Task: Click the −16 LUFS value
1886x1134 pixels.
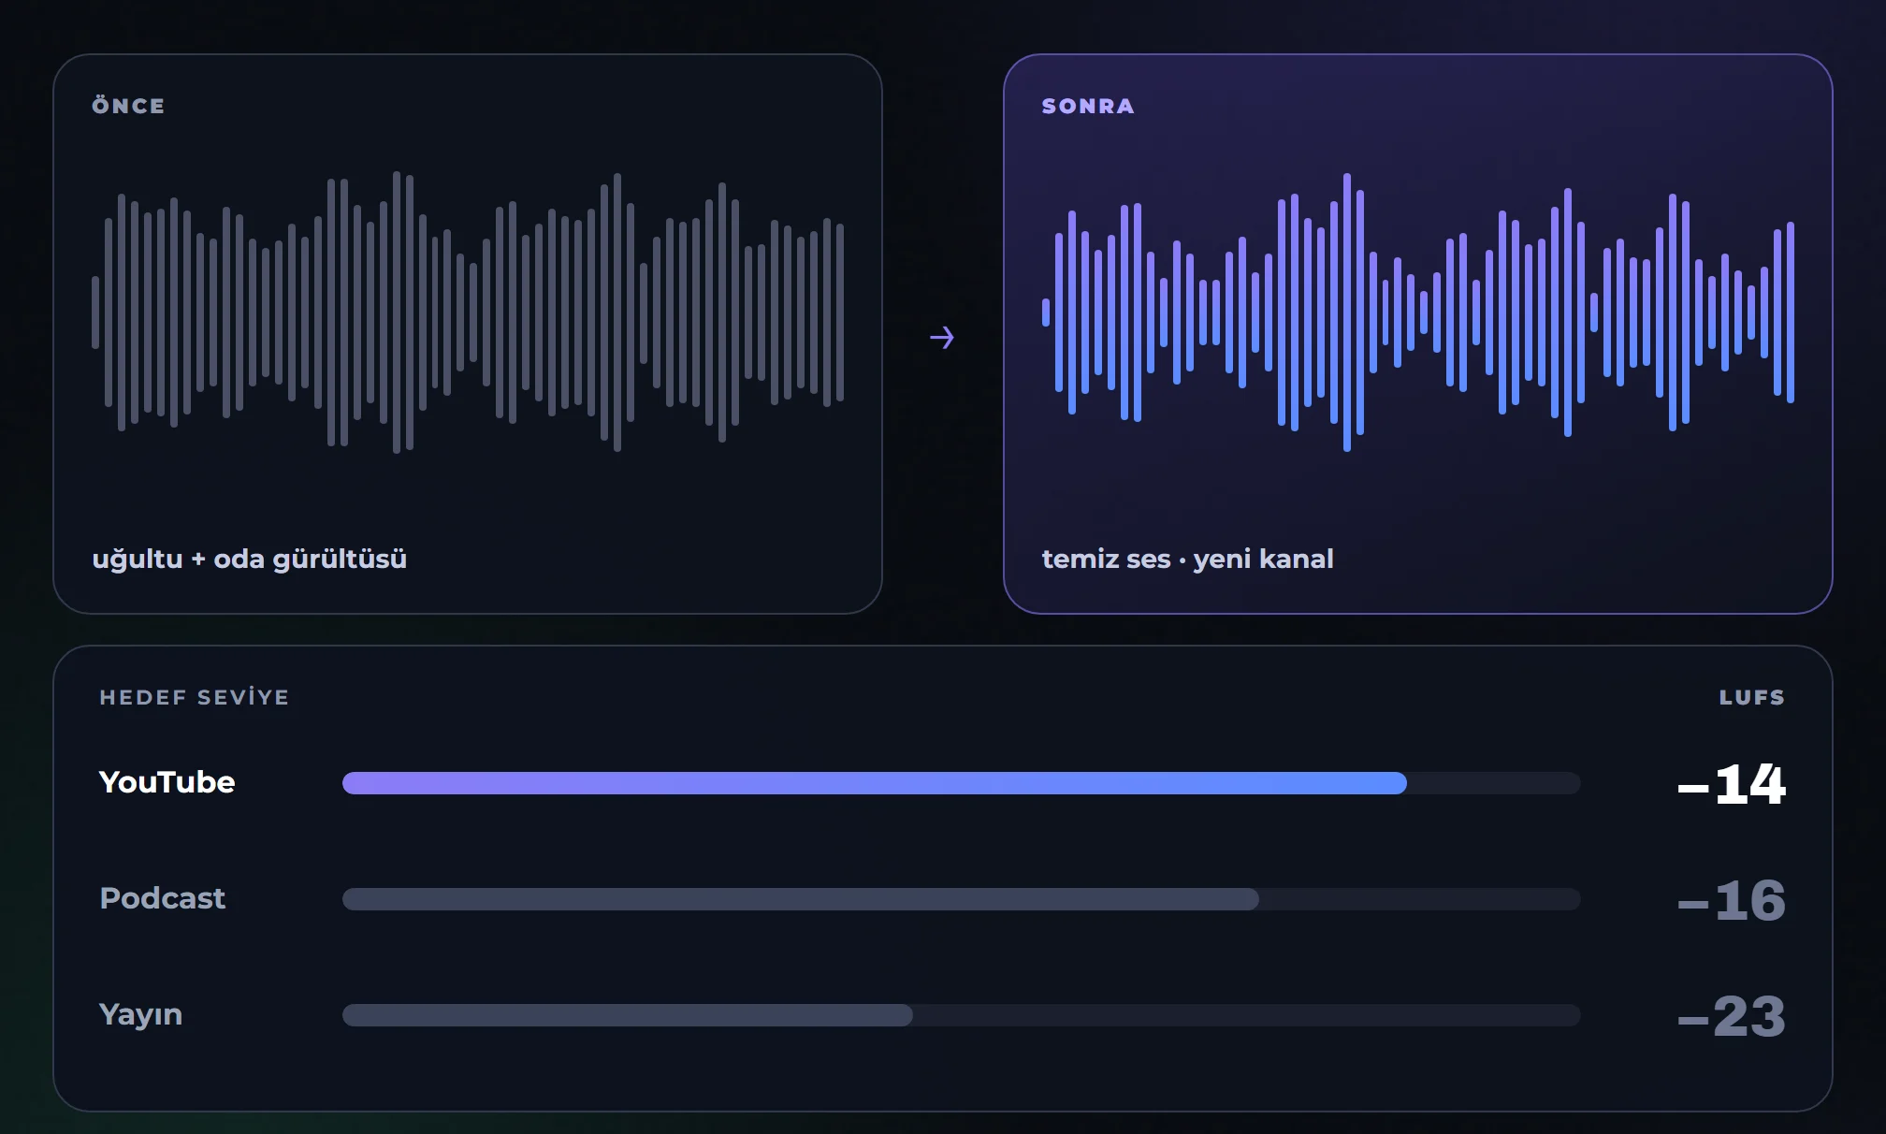Action: point(1732,900)
